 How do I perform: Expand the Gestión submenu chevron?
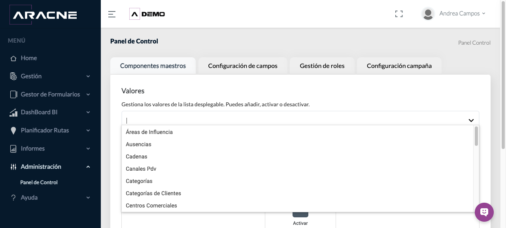88,76
